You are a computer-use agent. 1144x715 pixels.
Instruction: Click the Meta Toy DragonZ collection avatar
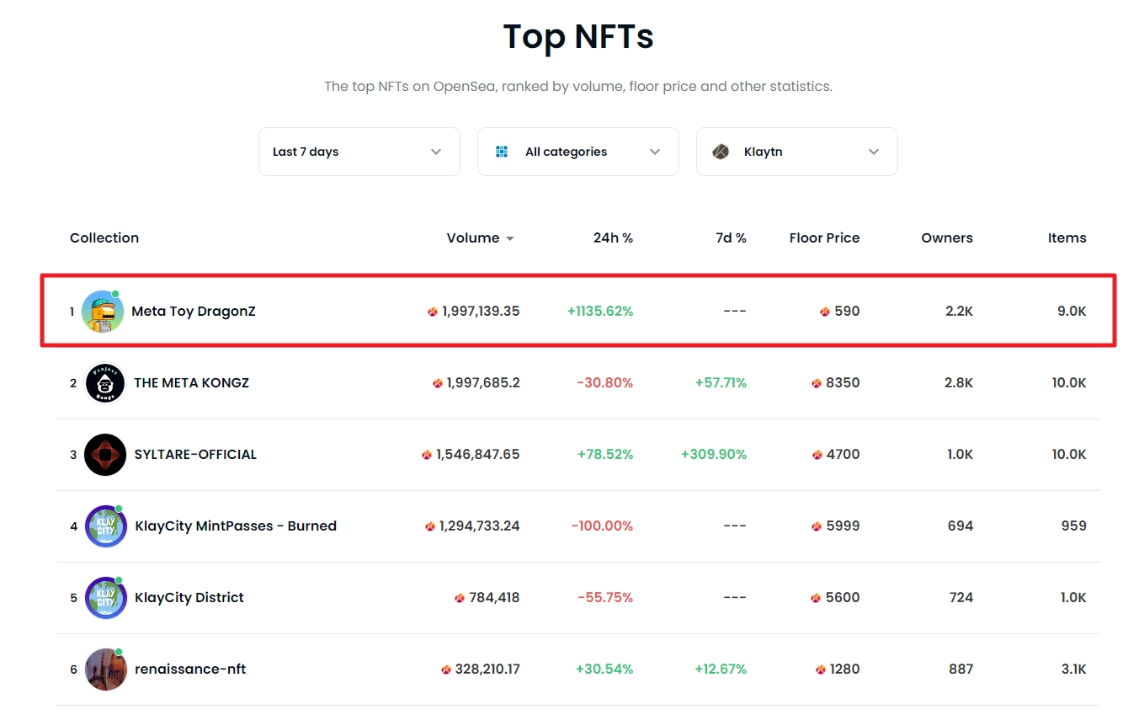click(103, 312)
